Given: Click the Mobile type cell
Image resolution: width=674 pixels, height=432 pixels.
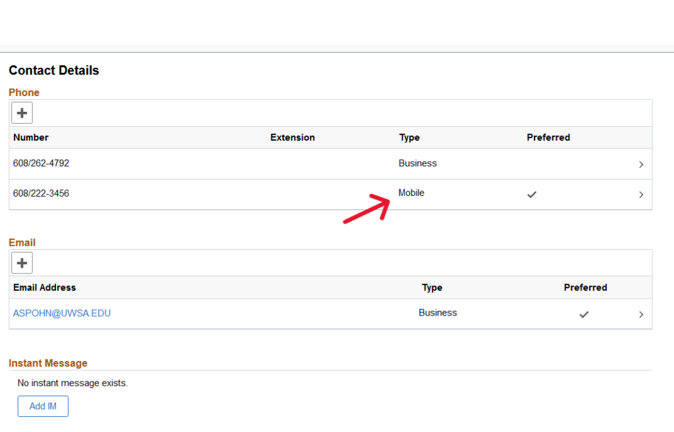Looking at the screenshot, I should 411,193.
